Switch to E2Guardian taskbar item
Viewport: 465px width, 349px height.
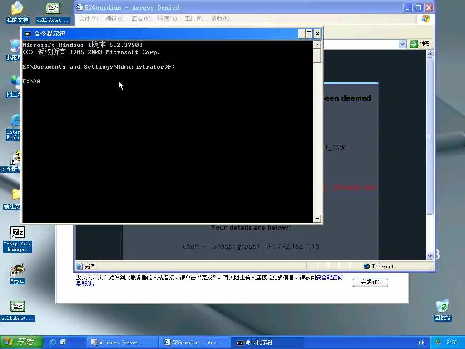pyautogui.click(x=194, y=342)
